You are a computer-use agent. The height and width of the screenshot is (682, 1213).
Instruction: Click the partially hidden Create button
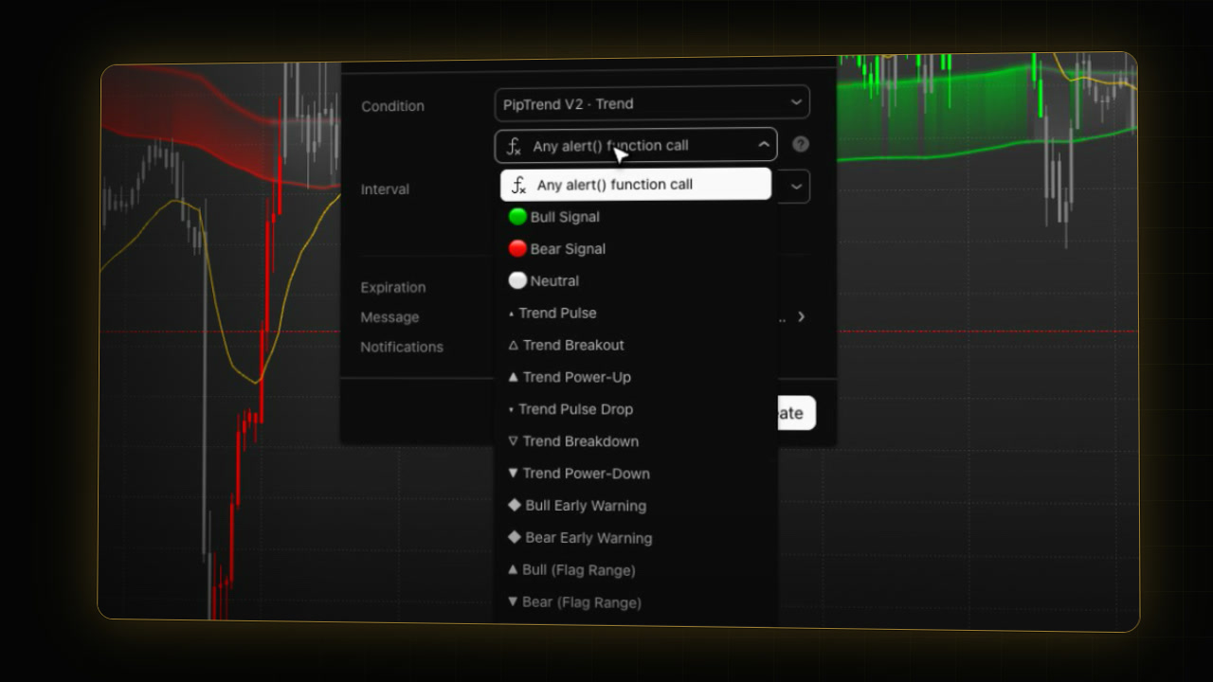click(796, 413)
